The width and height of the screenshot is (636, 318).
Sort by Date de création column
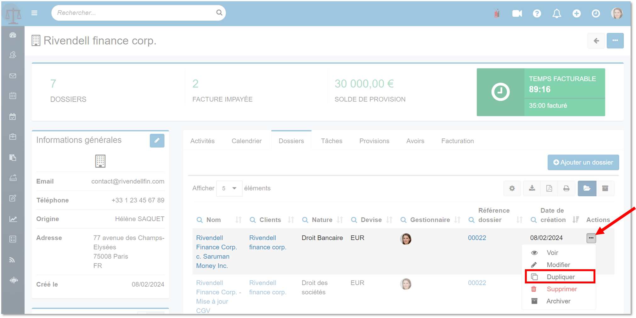pos(576,220)
